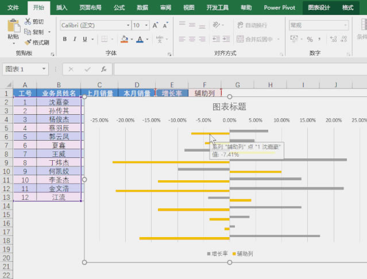Click the percent style % icon
Viewport: 367px width, 279px height.
(x=310, y=39)
